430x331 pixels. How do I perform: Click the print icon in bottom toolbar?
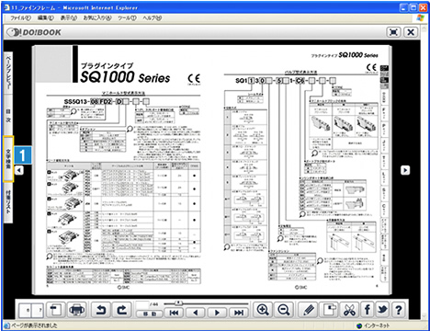click(x=77, y=310)
